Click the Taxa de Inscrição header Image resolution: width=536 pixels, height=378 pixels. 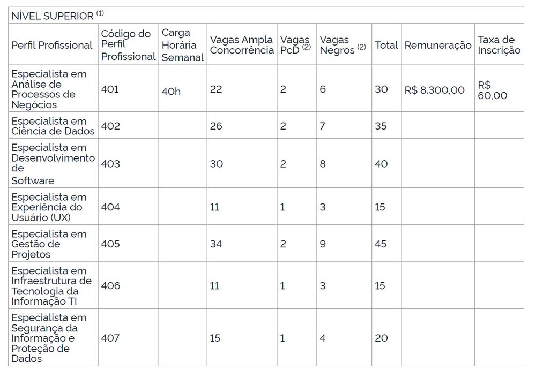[x=499, y=45]
